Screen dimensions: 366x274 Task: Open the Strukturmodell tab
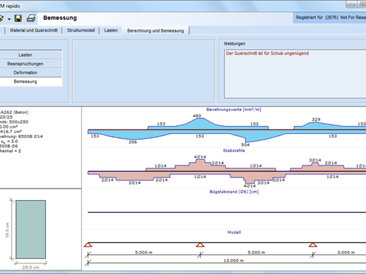coord(81,31)
